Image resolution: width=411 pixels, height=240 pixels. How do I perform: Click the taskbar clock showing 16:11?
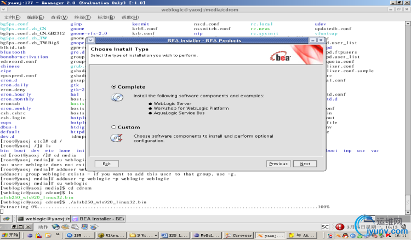[401, 236]
